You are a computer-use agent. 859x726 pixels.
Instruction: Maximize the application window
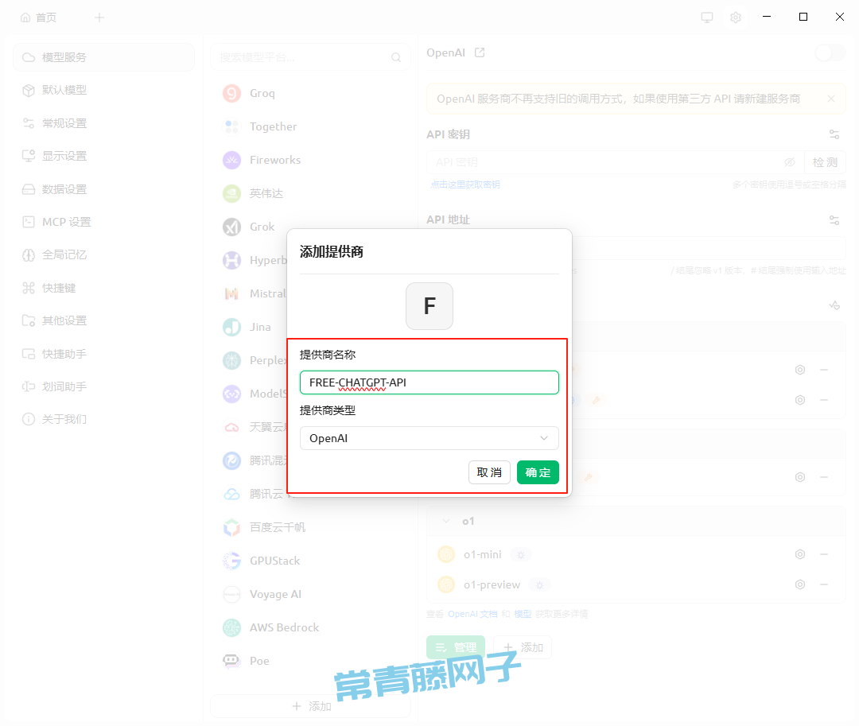coord(803,17)
